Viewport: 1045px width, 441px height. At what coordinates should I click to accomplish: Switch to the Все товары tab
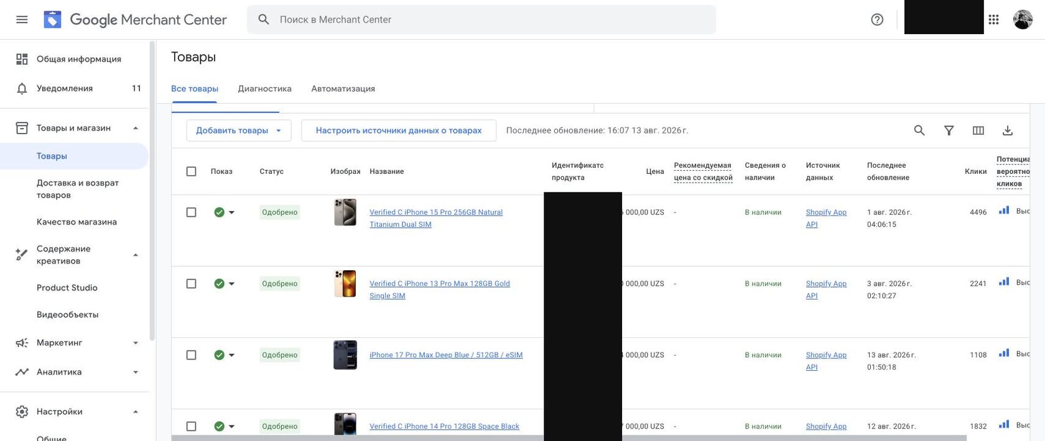(195, 89)
